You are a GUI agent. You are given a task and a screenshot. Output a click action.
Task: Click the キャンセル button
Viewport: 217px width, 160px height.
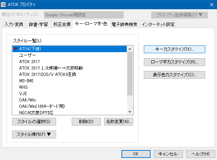tap(168, 154)
